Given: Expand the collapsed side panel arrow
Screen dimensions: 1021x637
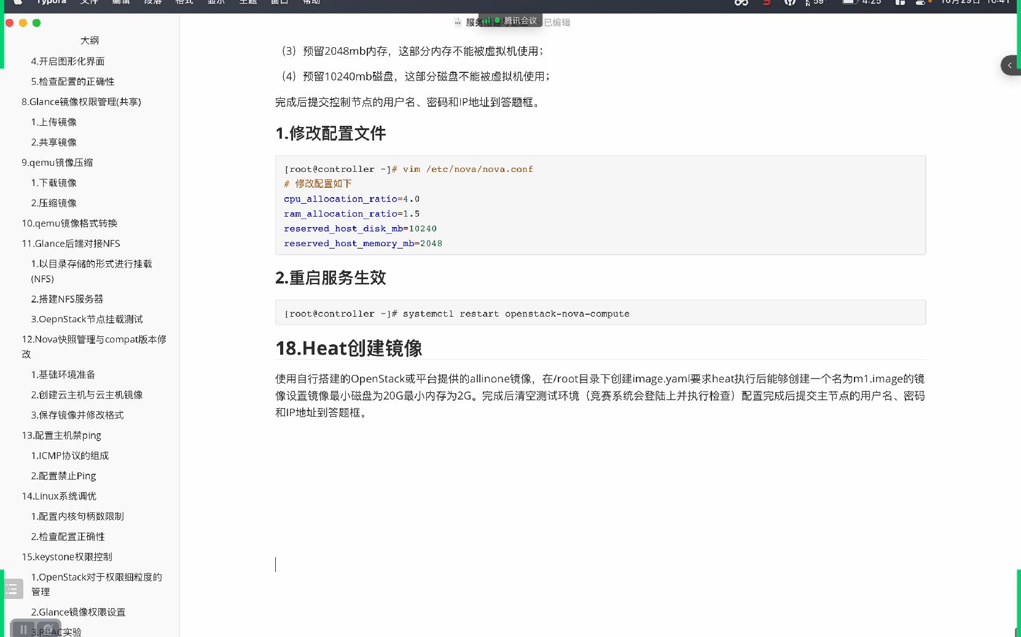Looking at the screenshot, I should [x=1010, y=65].
